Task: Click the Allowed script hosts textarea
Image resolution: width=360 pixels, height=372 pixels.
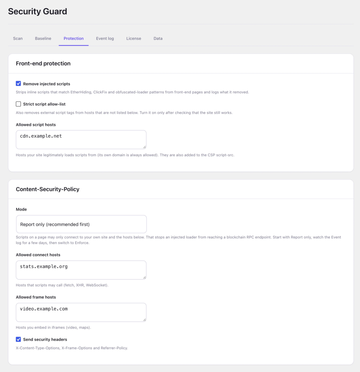Action: [x=81, y=139]
